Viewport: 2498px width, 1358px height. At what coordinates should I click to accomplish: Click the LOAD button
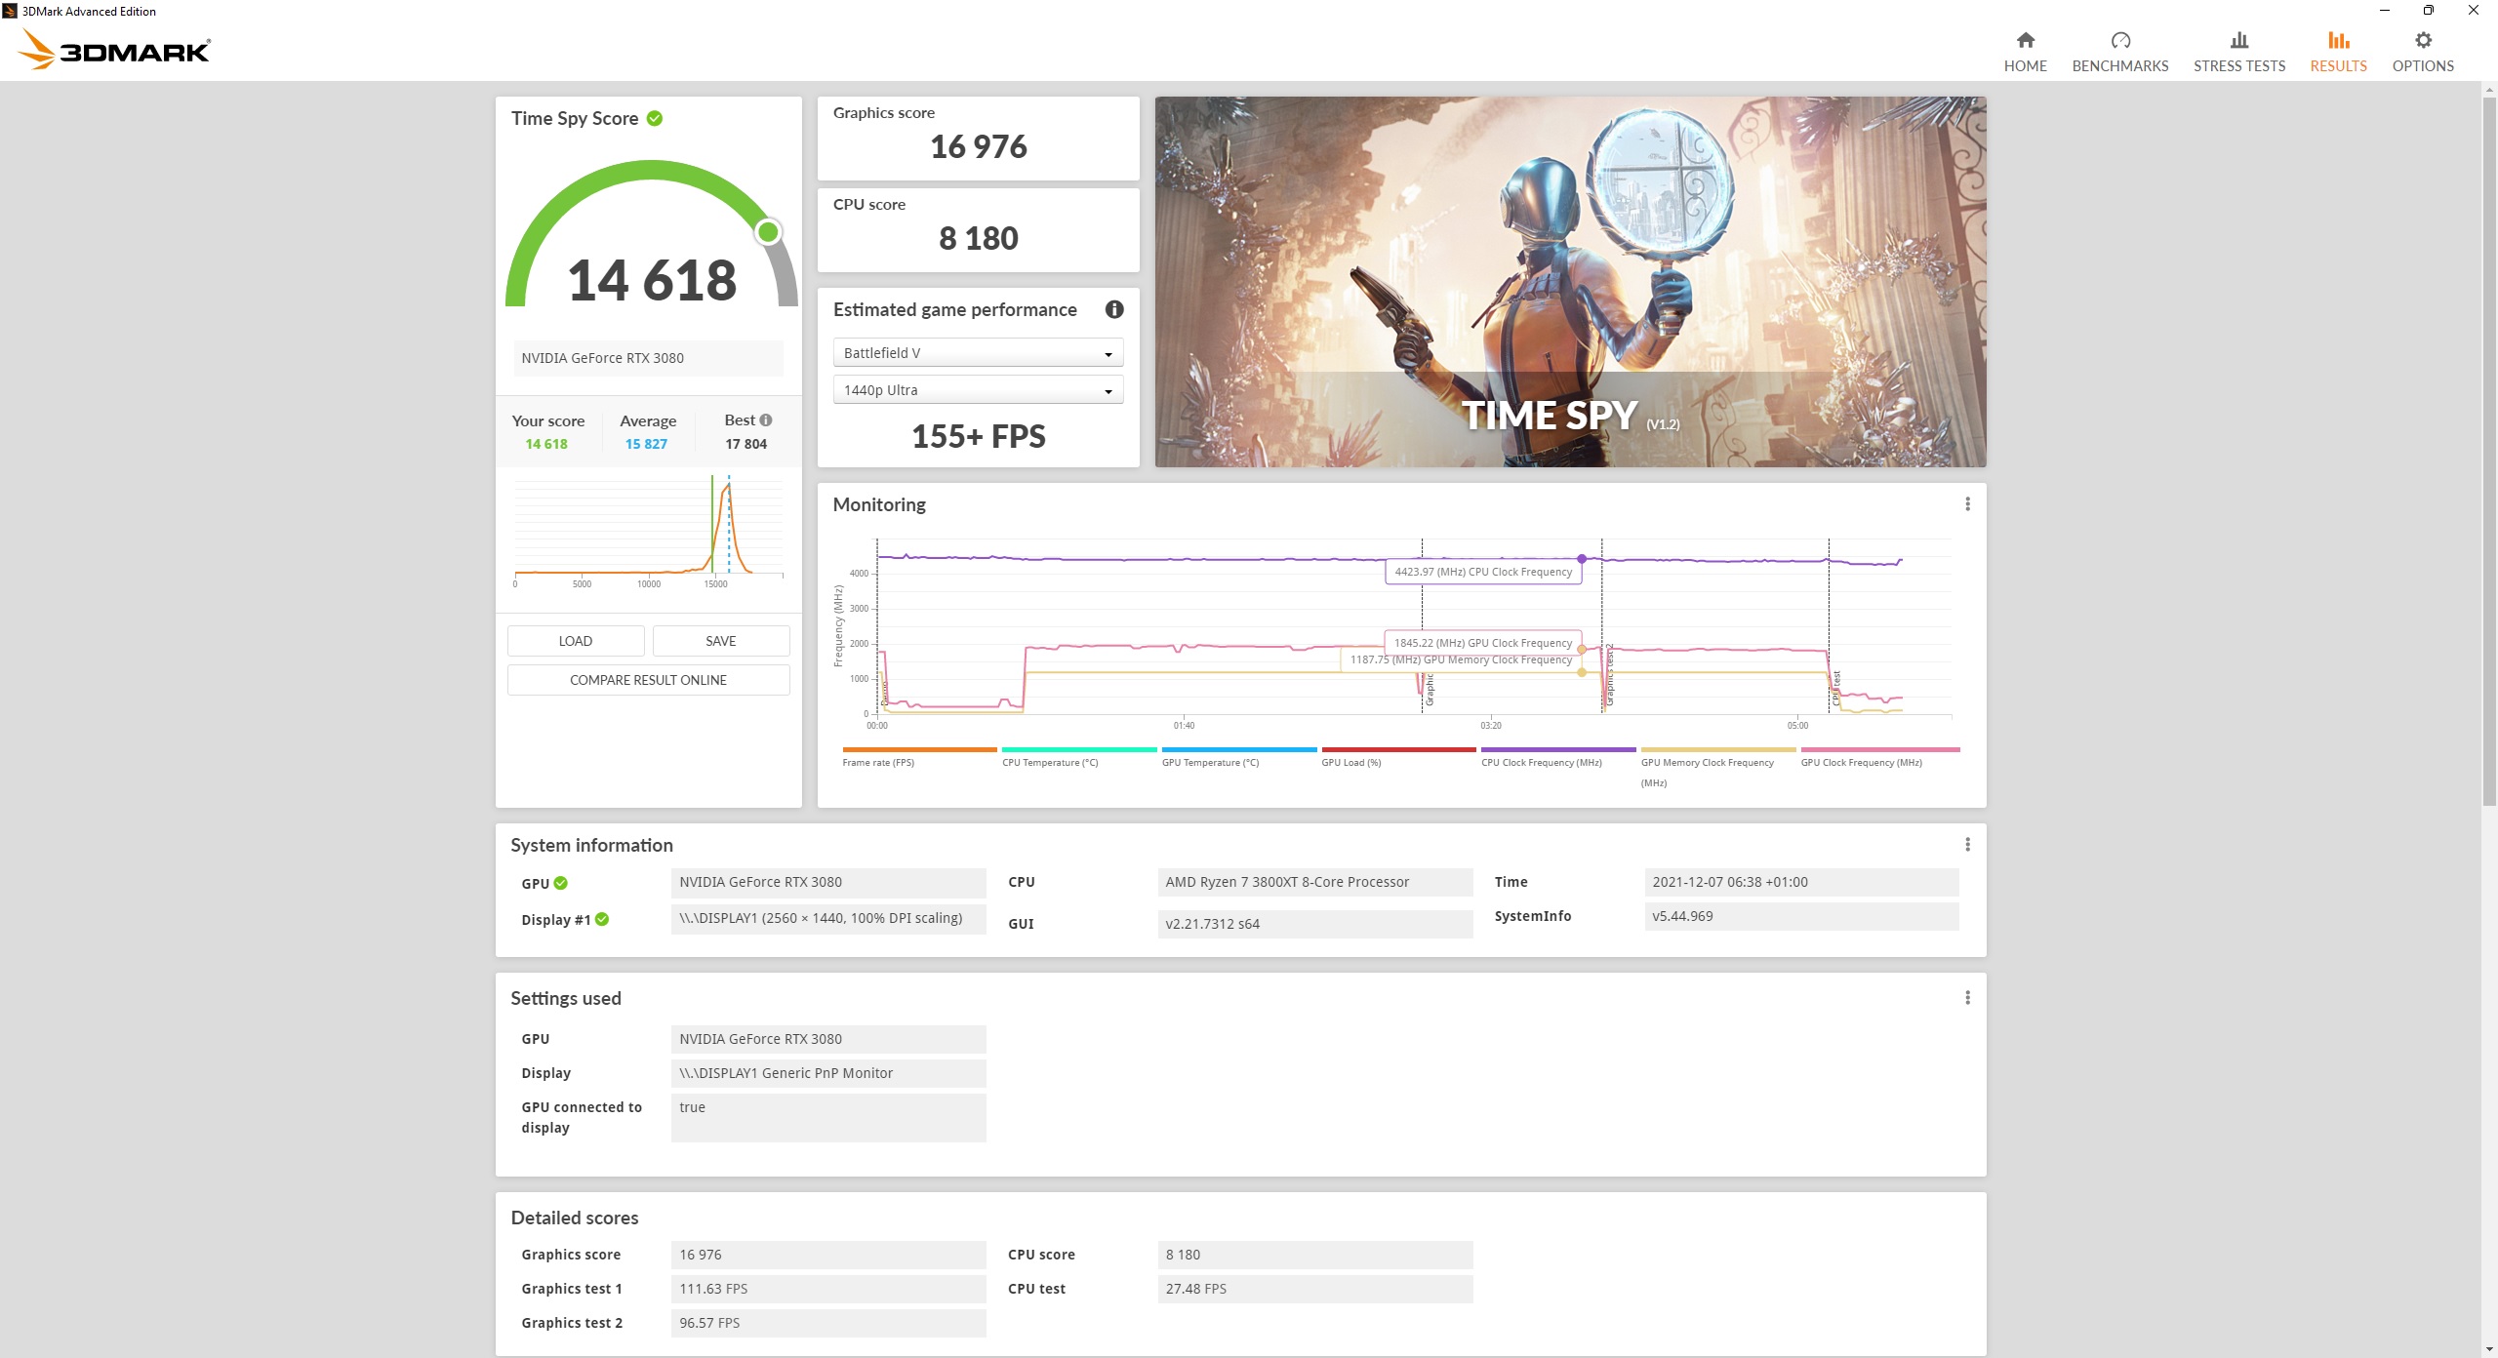pos(575,641)
